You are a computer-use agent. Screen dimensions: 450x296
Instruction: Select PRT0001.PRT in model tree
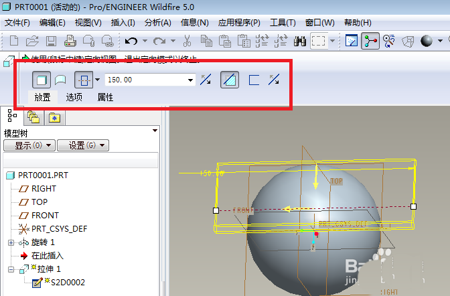click(x=43, y=175)
